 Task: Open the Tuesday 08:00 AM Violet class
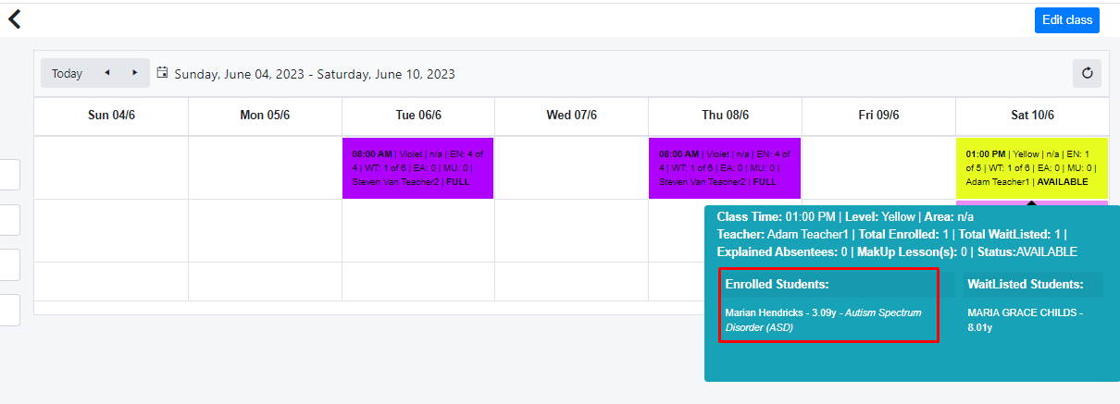[417, 168]
